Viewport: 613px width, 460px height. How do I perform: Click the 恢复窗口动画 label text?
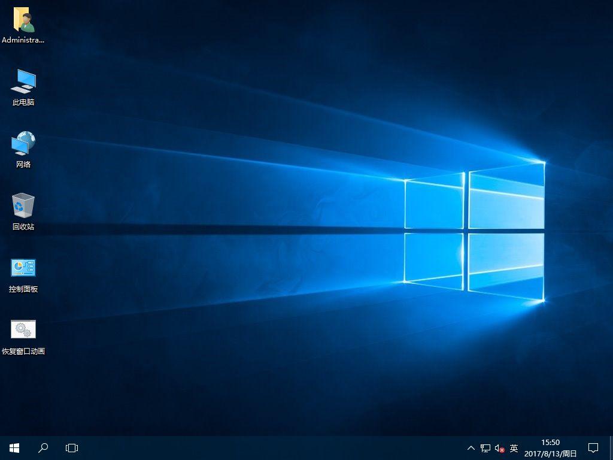[x=23, y=351]
